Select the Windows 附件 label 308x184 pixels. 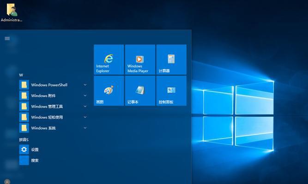coord(43,96)
